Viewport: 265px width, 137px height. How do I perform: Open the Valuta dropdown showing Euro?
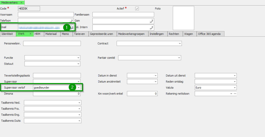235,88
